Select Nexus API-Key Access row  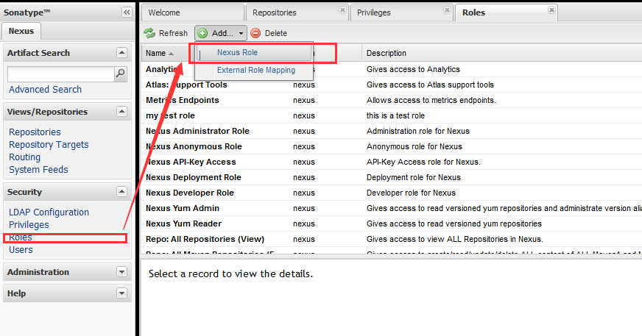[x=391, y=162]
